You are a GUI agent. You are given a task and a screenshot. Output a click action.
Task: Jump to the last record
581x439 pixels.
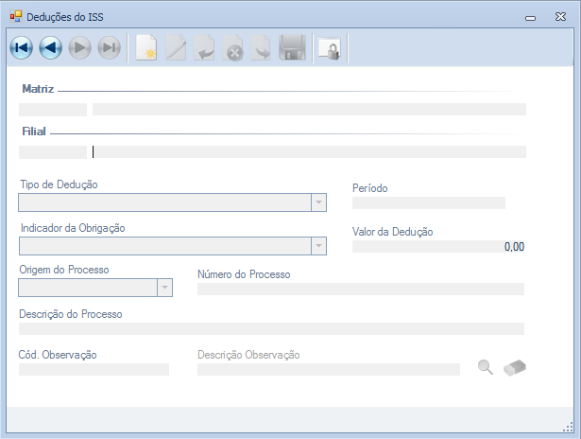tap(109, 48)
